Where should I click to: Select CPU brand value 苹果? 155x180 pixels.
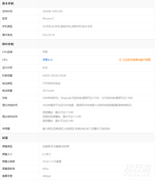45,52
